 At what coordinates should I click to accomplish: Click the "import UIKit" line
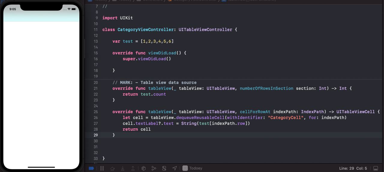tap(118, 18)
